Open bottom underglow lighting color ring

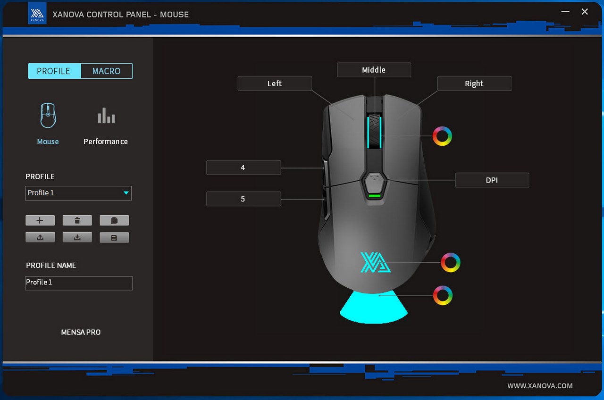tap(443, 295)
